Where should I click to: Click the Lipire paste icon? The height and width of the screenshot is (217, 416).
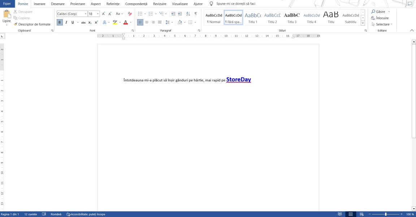(6, 14)
